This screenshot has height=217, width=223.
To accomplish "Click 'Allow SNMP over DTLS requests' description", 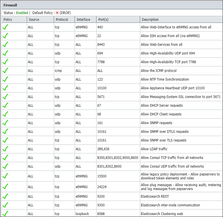I will (x=165, y=131).
